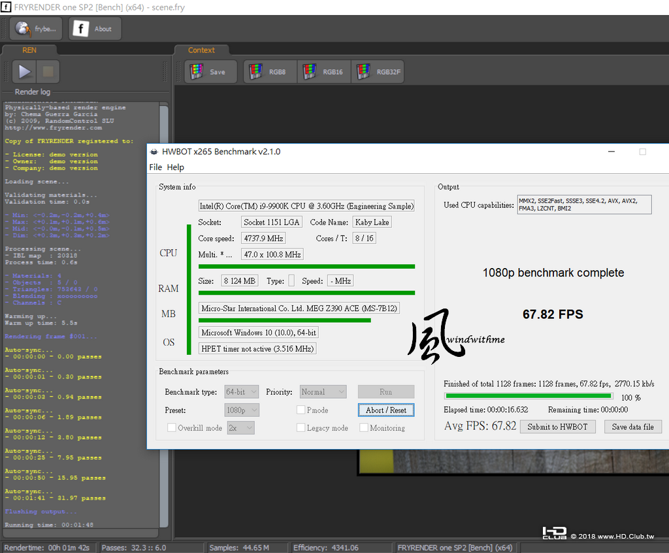The height and width of the screenshot is (553, 669).
Task: Click the HWBOT x265 window title icon
Action: 154,152
